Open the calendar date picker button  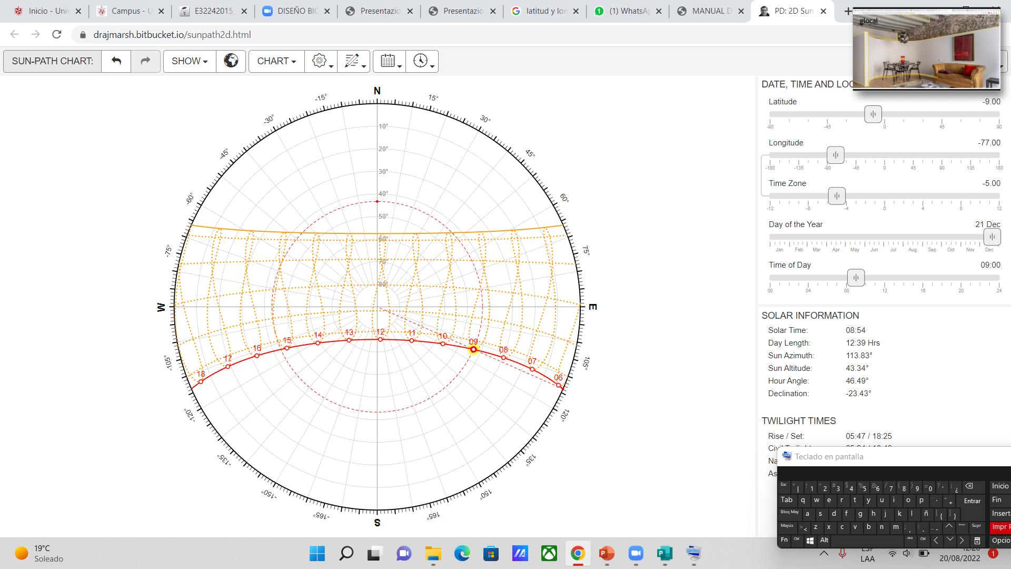pos(389,61)
